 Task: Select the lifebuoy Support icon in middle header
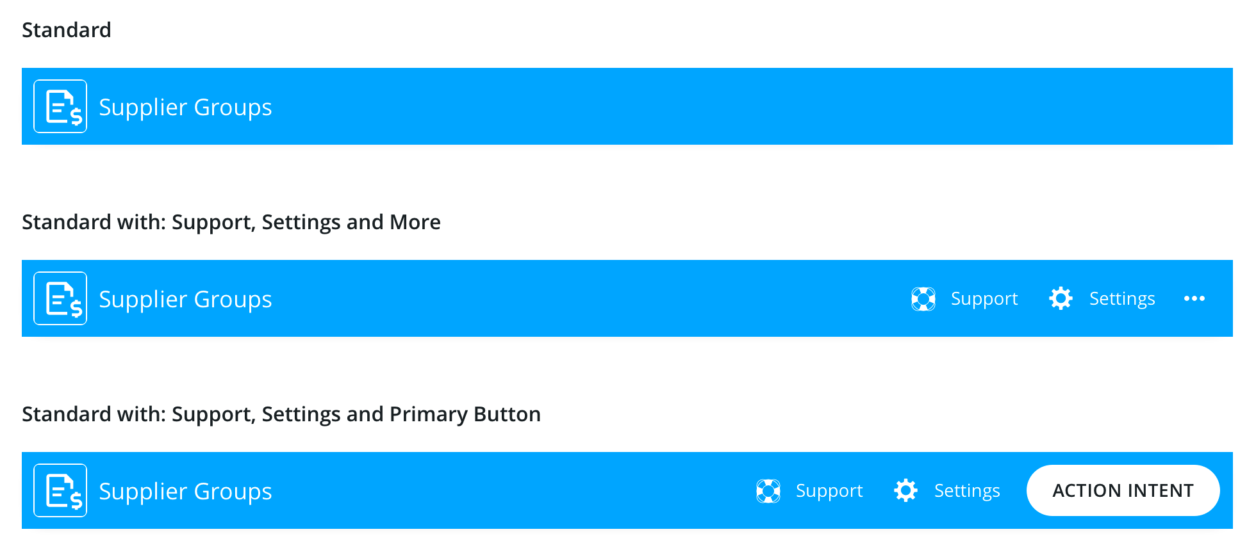(923, 298)
